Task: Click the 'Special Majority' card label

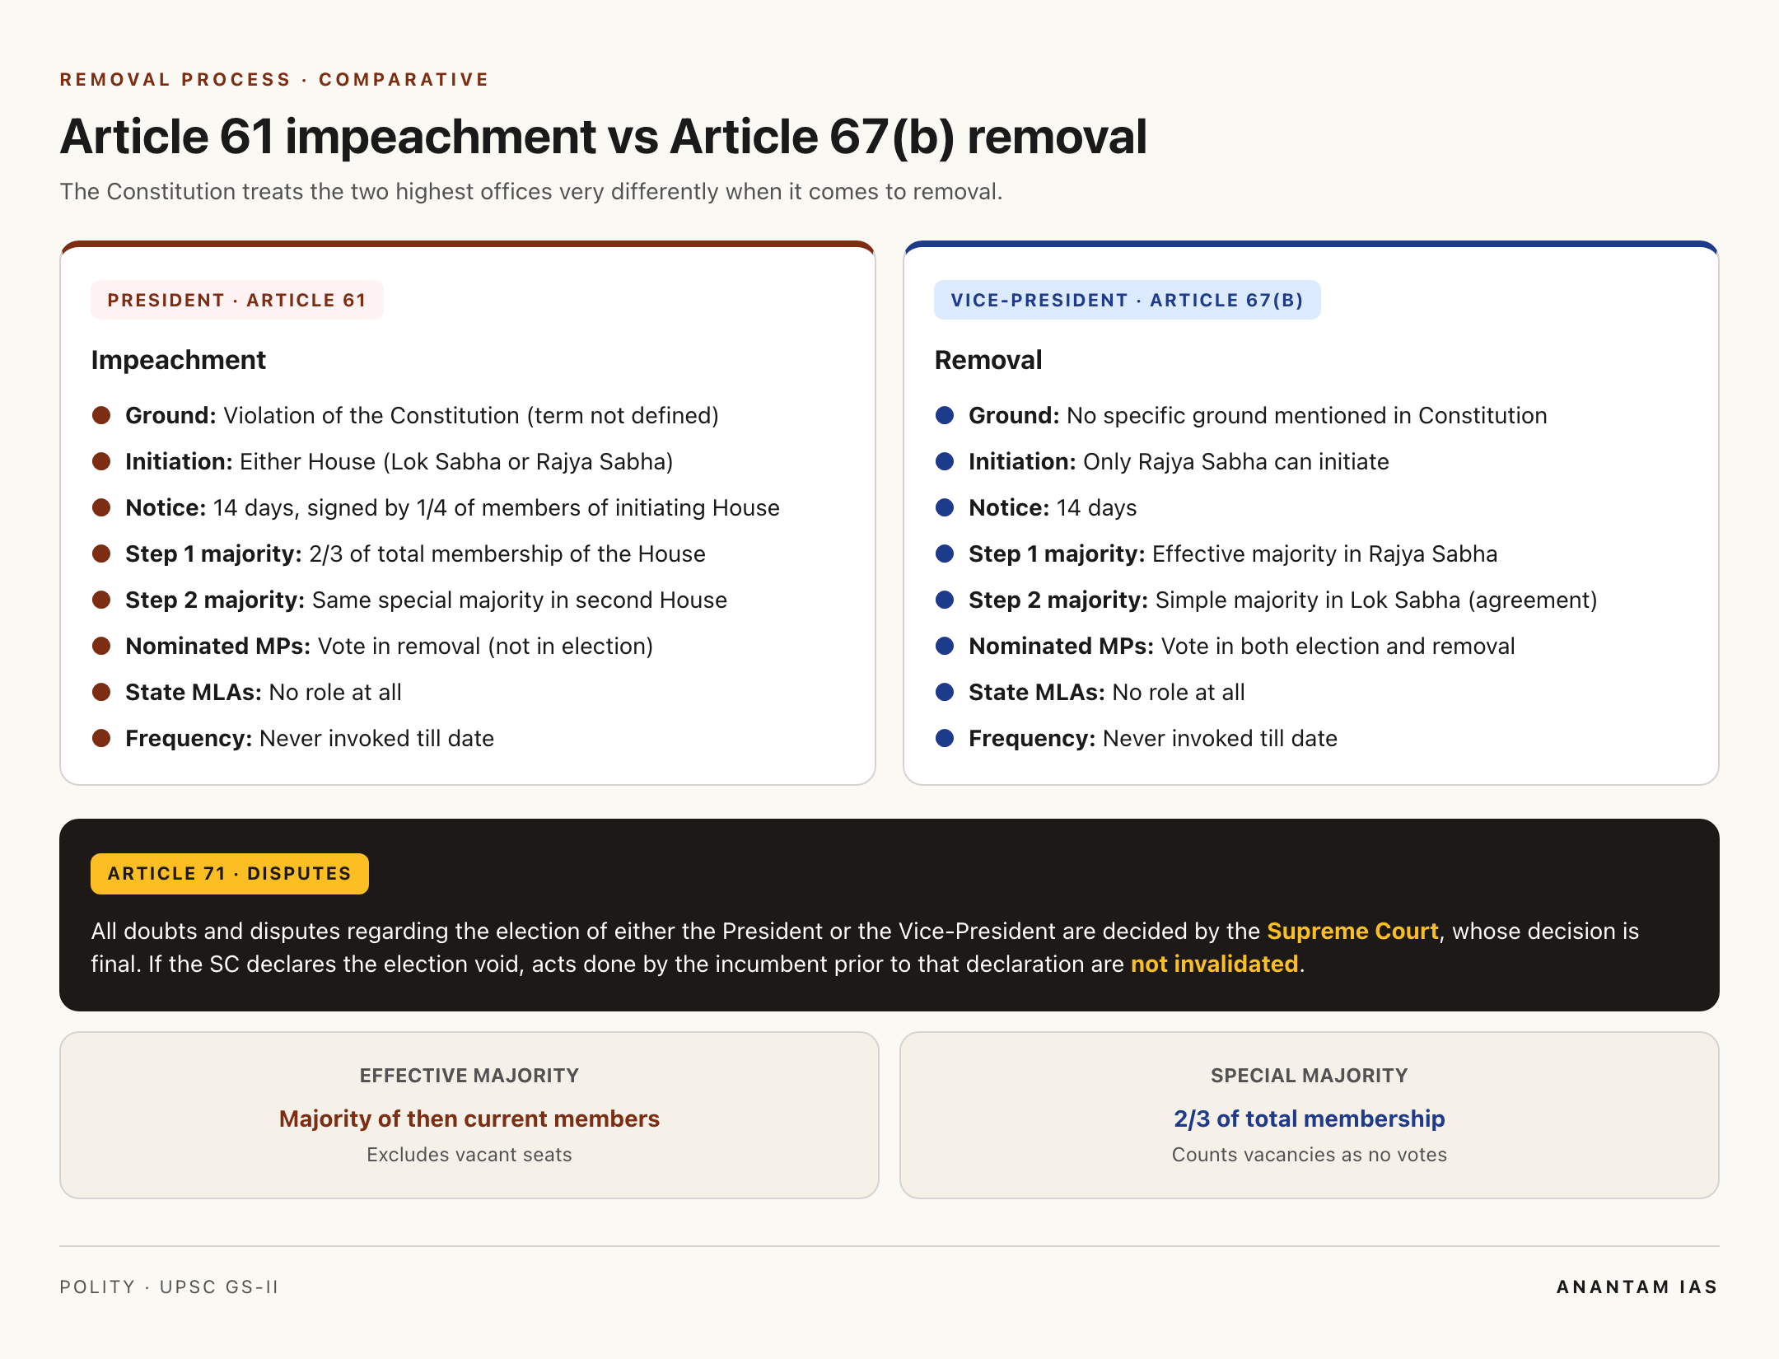Action: (1310, 1076)
